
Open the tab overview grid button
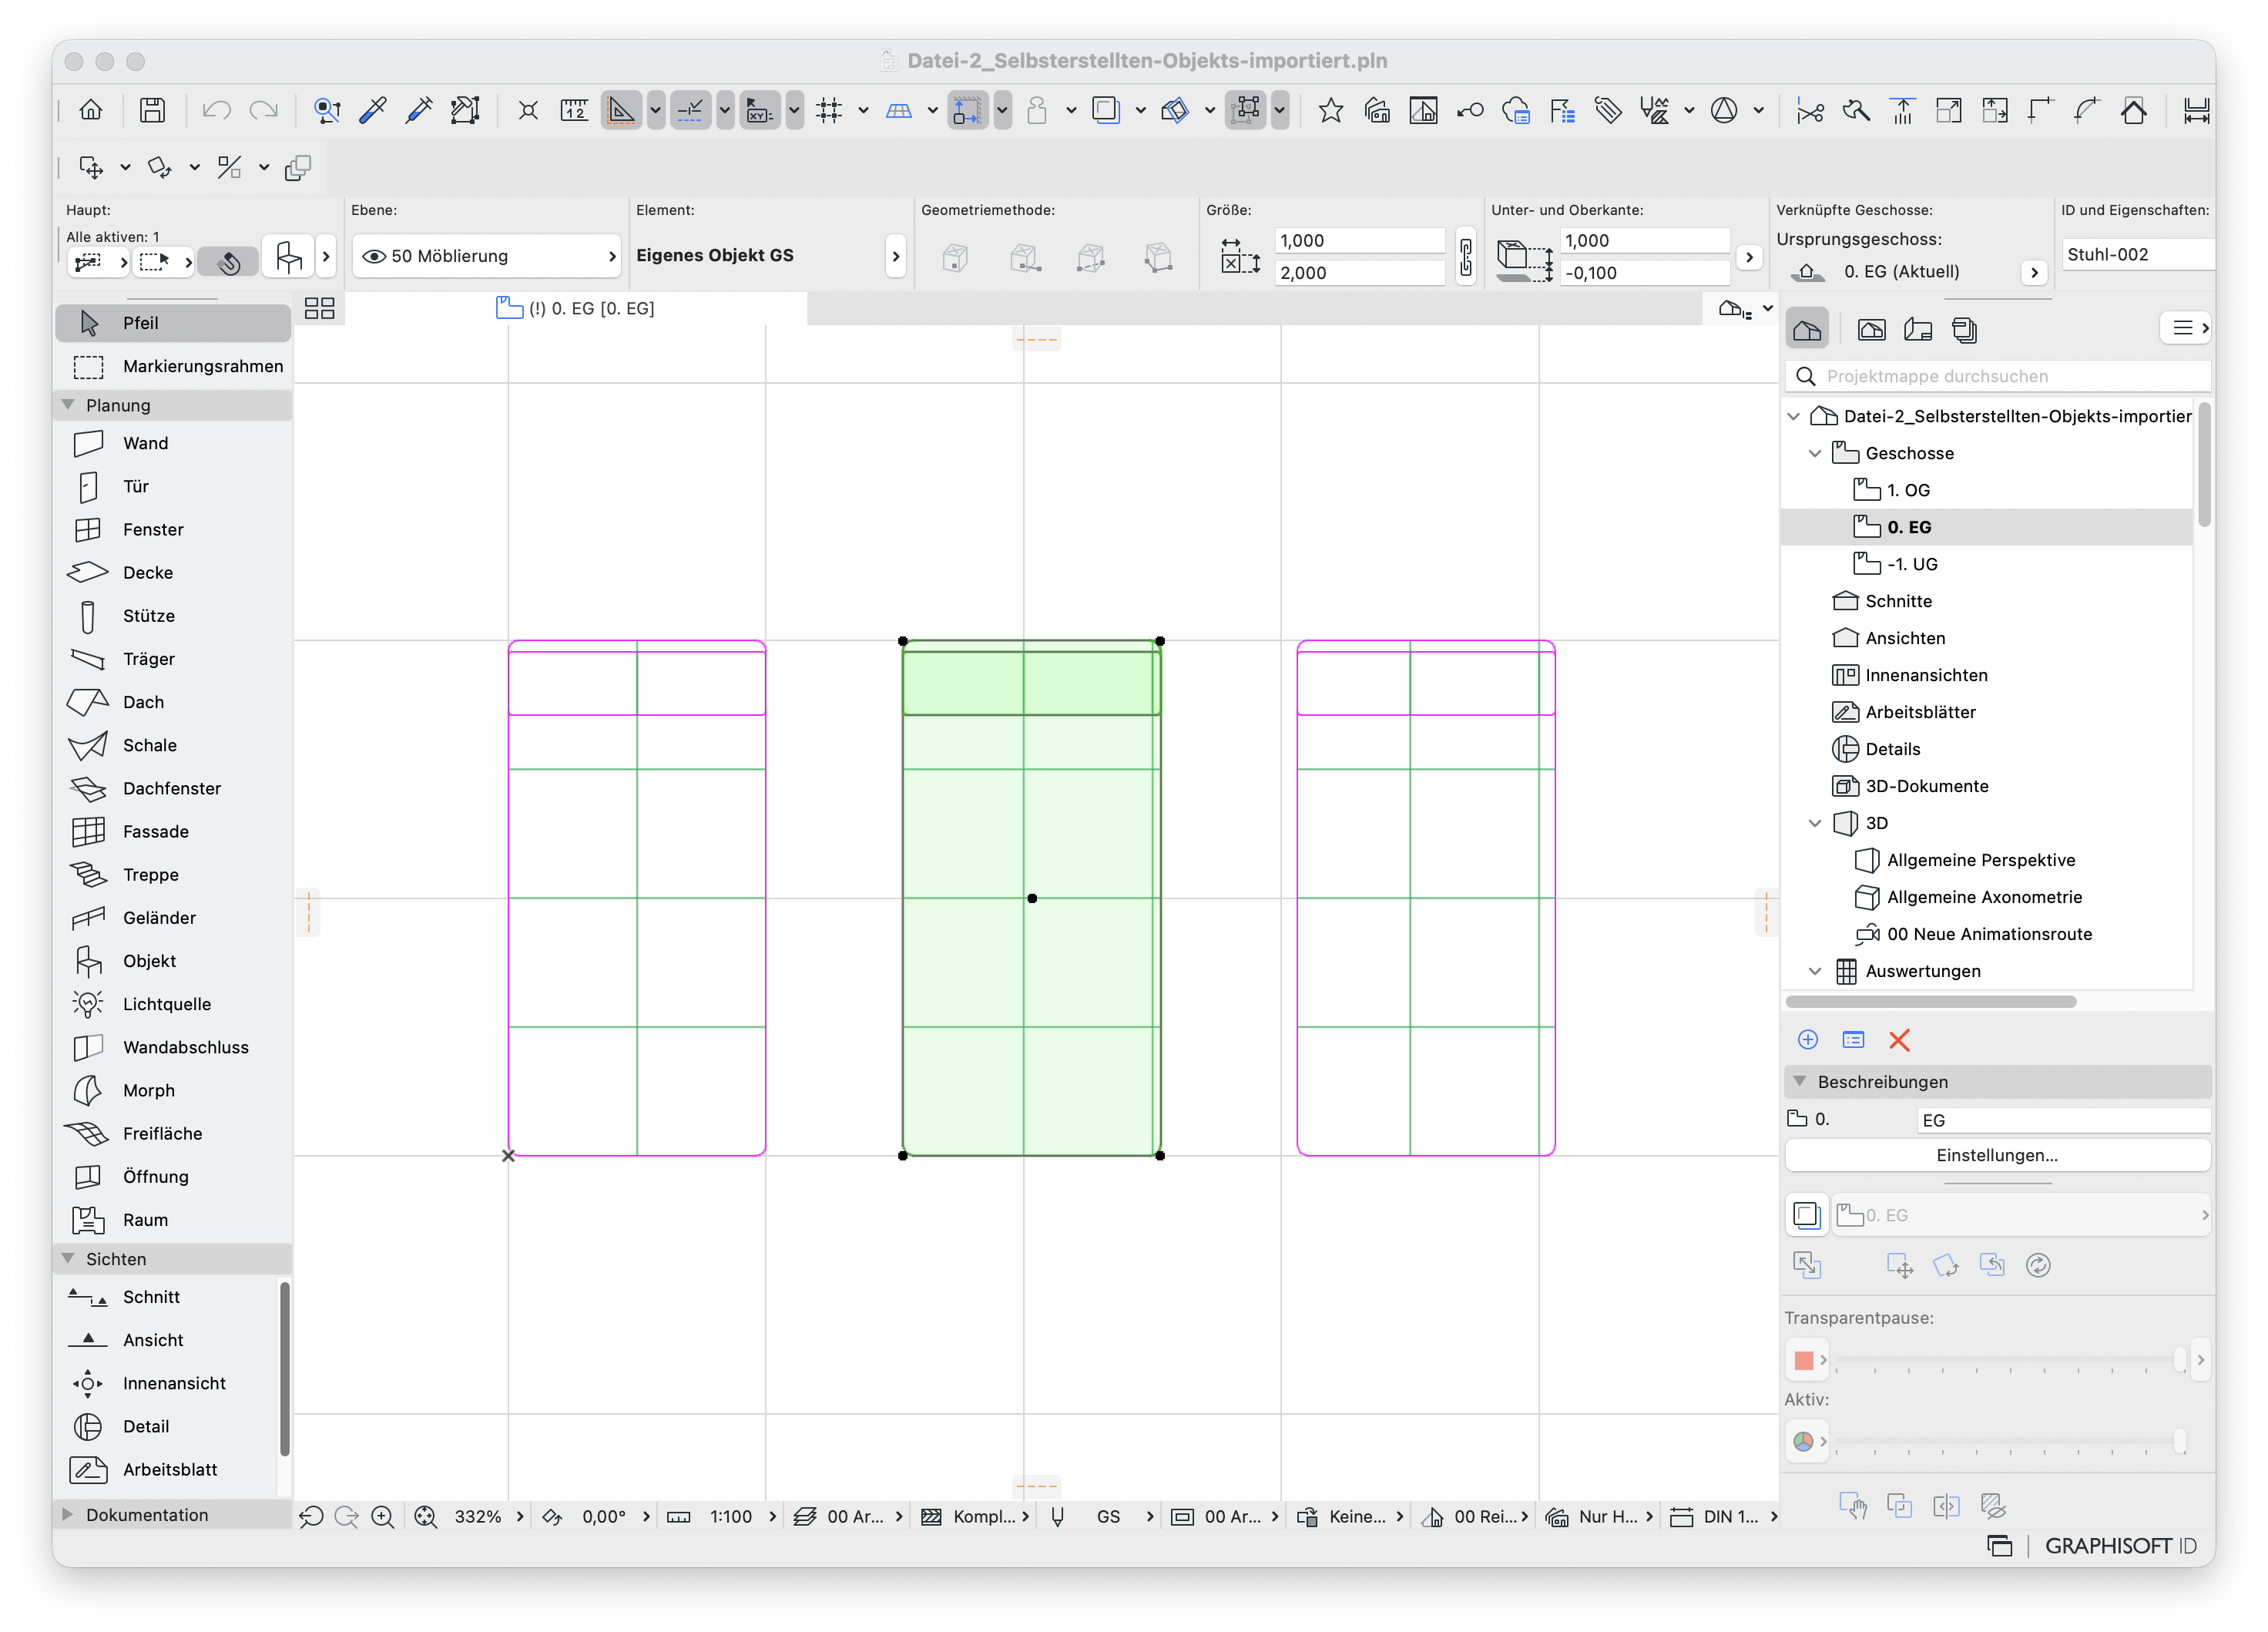pos(319,308)
